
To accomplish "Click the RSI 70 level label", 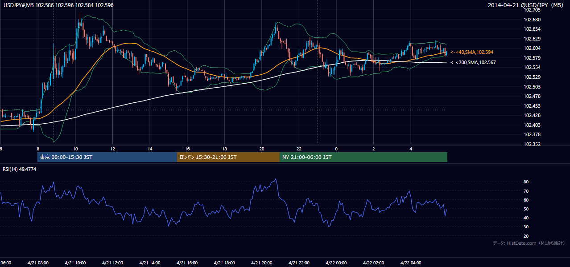I will click(526, 191).
